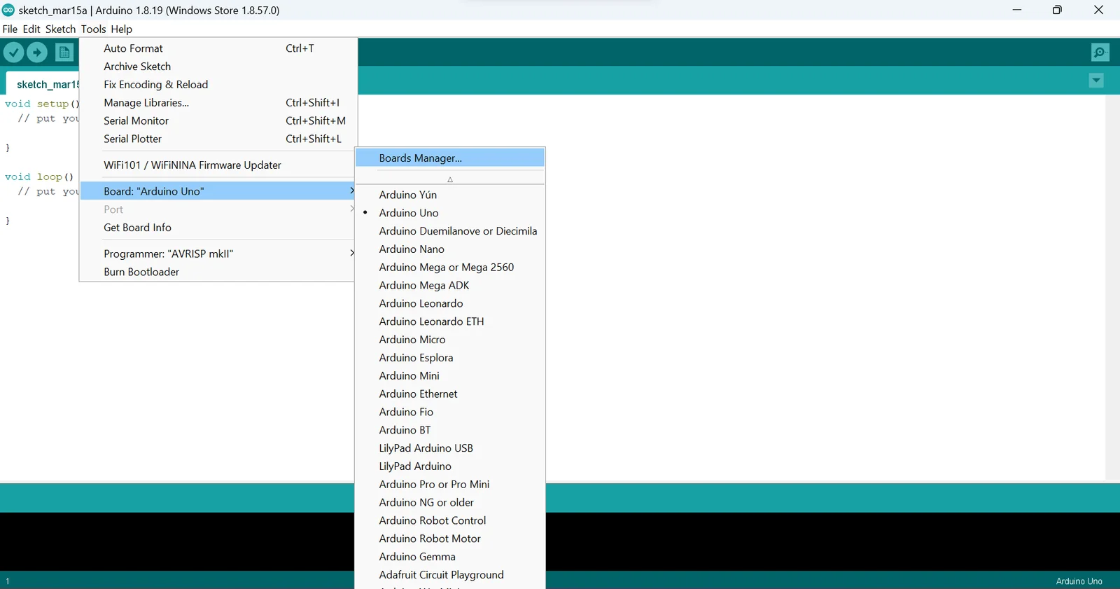Screen dimensions: 1120x589
Task: Expand the Programmer: "AVRISP mkII" submenu
Action: [x=218, y=254]
